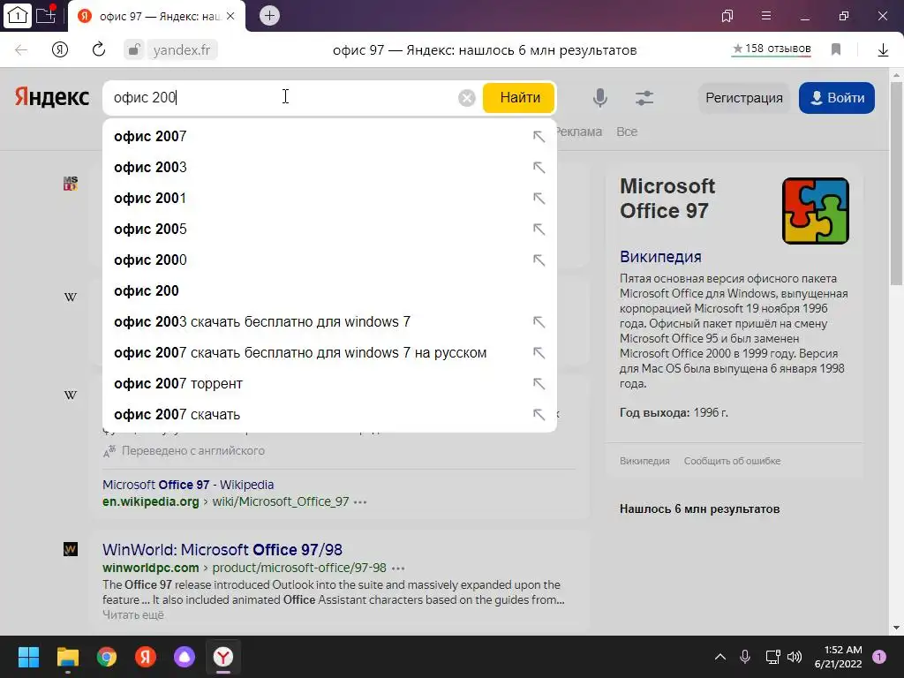Click the Microsoft Office 97 puzzle logo
The width and height of the screenshot is (904, 678).
pos(815,210)
